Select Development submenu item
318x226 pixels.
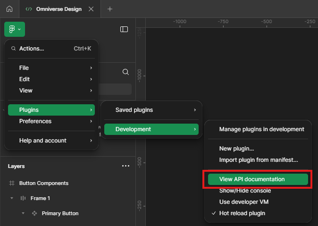pos(151,129)
